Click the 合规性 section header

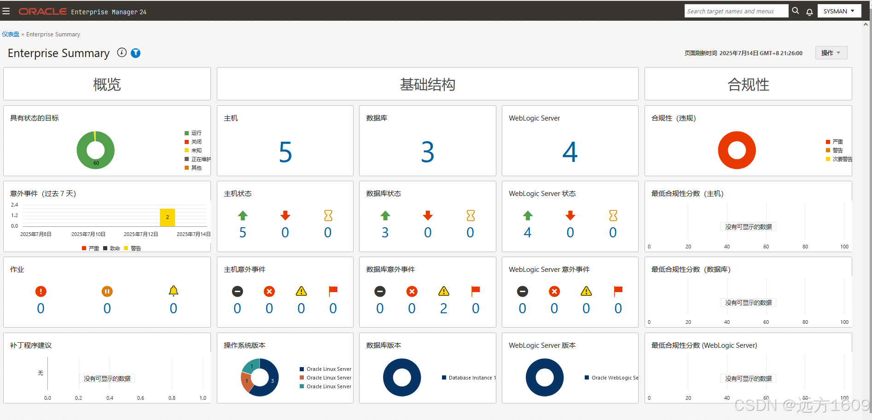(x=748, y=84)
